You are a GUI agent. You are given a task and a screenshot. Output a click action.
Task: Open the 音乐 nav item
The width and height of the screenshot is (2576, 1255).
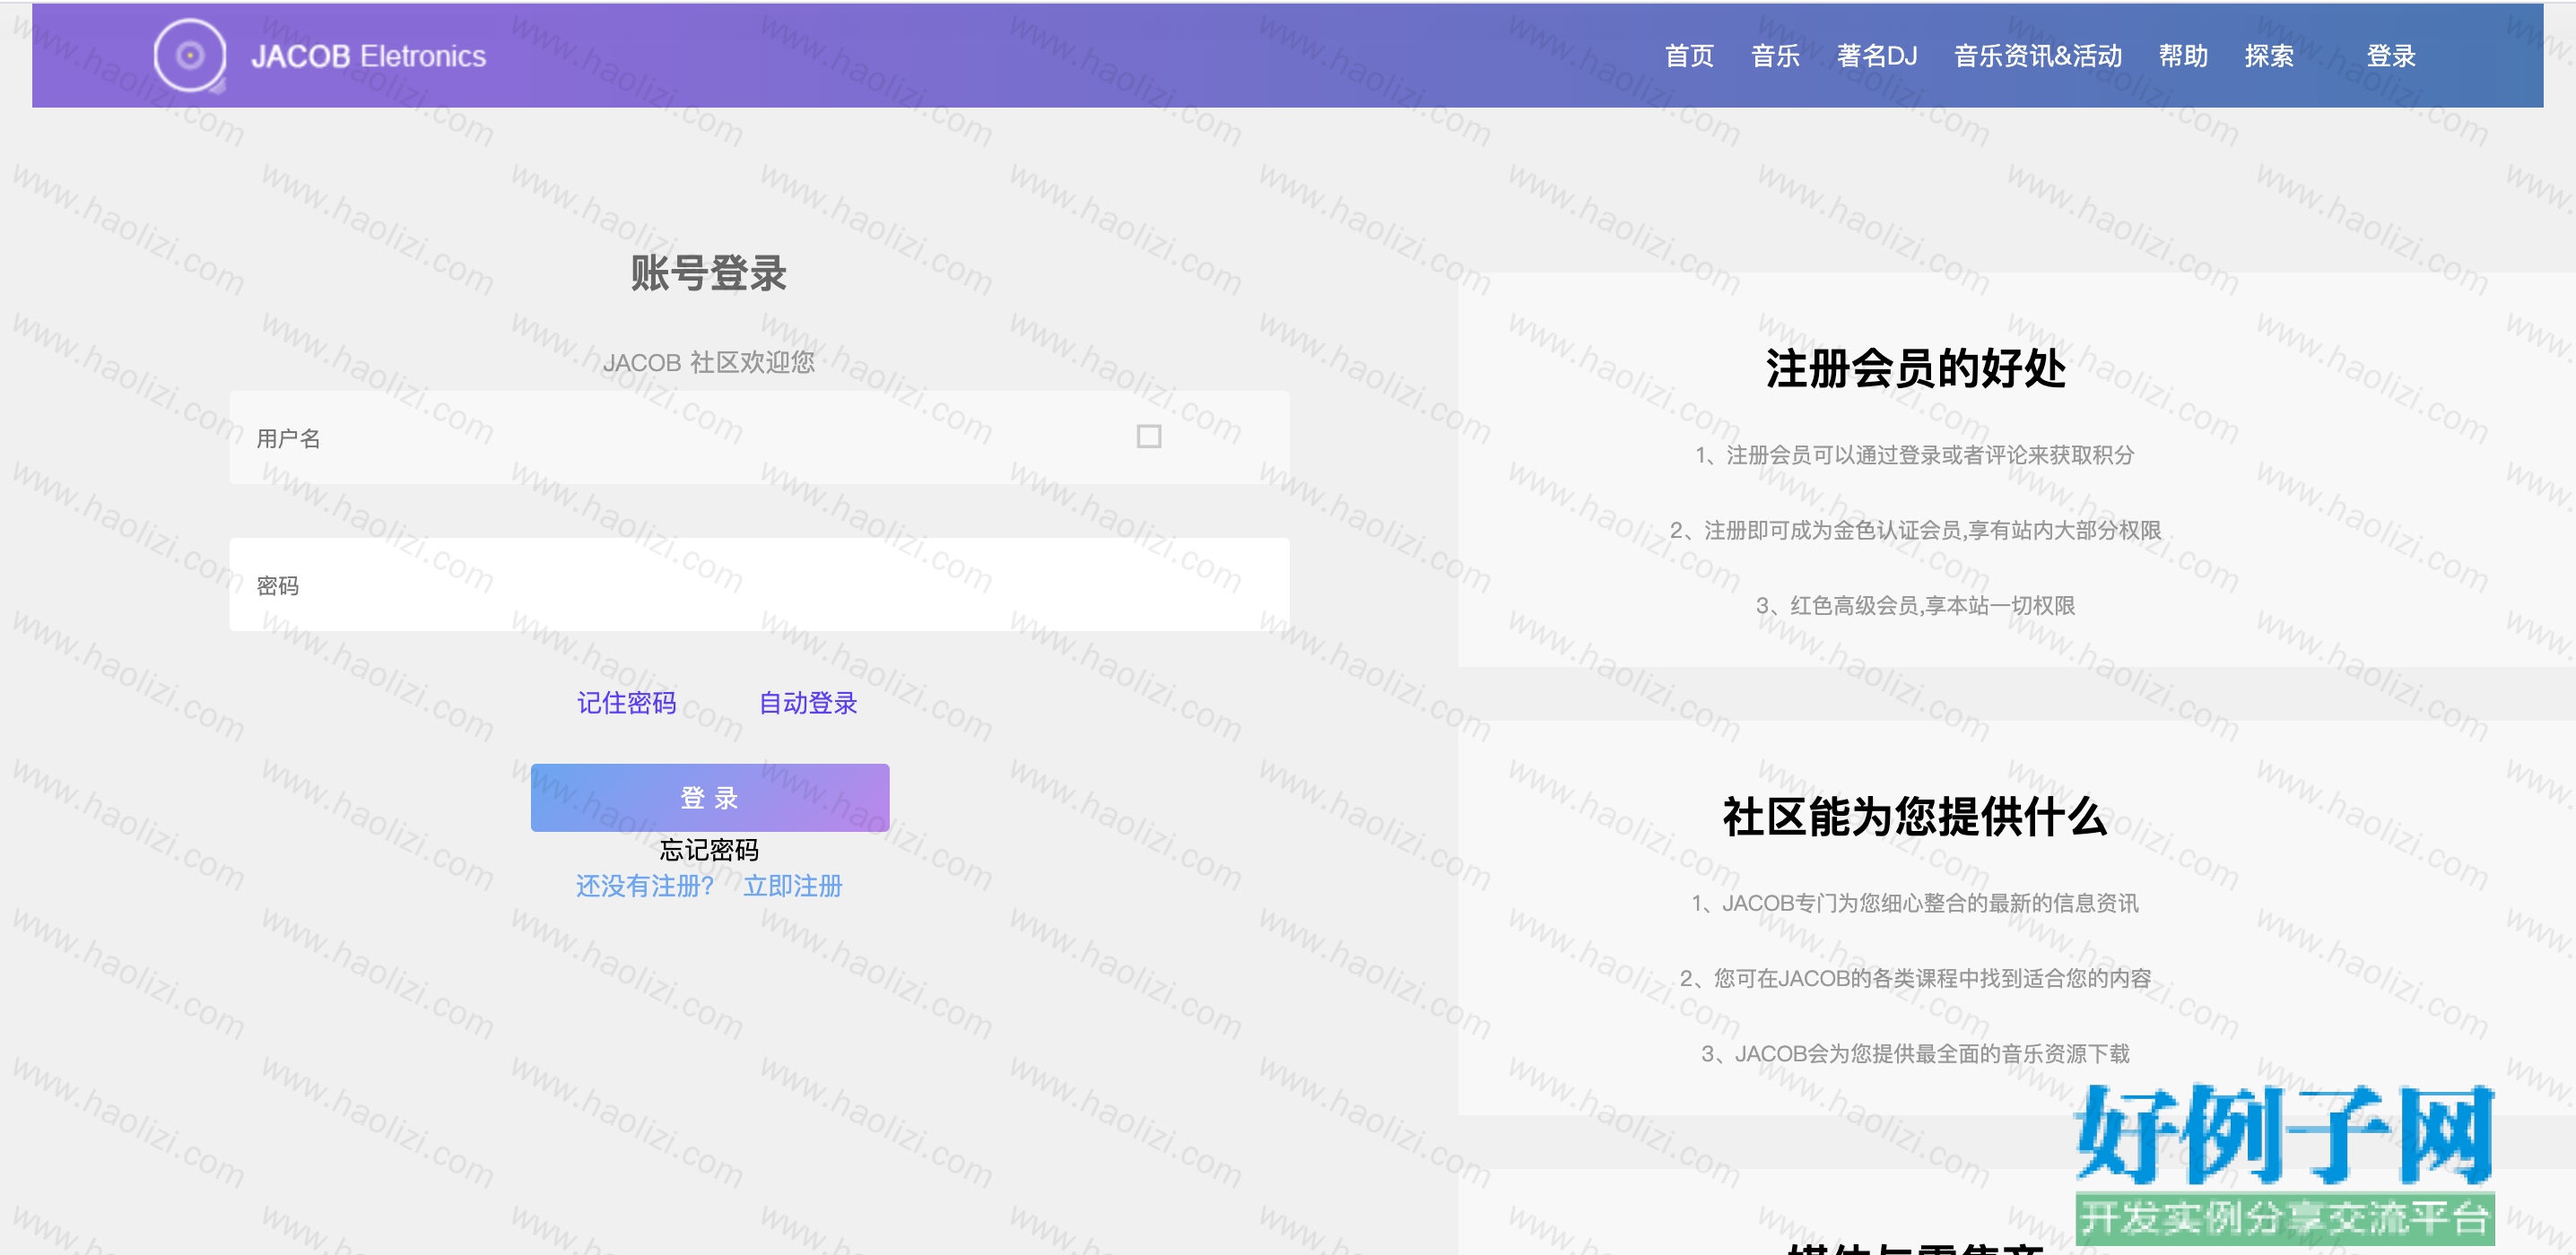pyautogui.click(x=1775, y=56)
